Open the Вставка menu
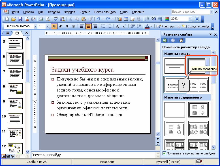The image size is (220, 166). pos(54,12)
